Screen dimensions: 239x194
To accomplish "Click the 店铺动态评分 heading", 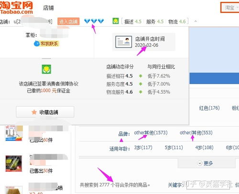I will tap(120, 67).
